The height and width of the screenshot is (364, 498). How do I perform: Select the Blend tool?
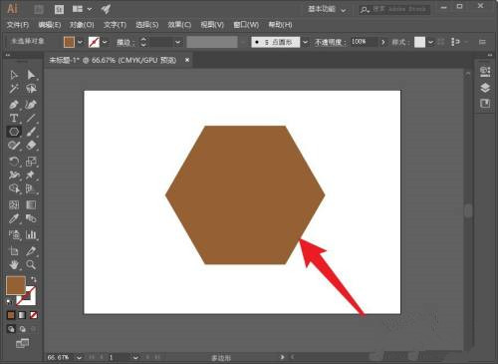point(31,218)
